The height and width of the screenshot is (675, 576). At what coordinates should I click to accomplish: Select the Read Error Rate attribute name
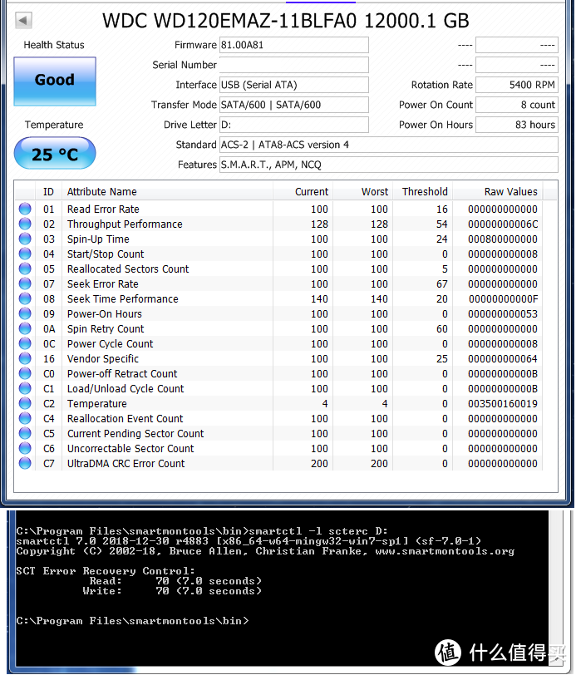click(103, 209)
